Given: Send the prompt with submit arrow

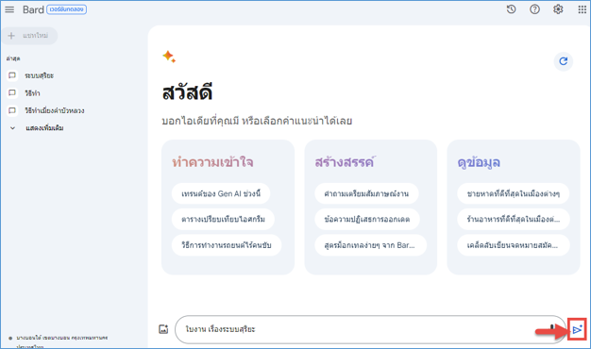Looking at the screenshot, I should coord(577,330).
